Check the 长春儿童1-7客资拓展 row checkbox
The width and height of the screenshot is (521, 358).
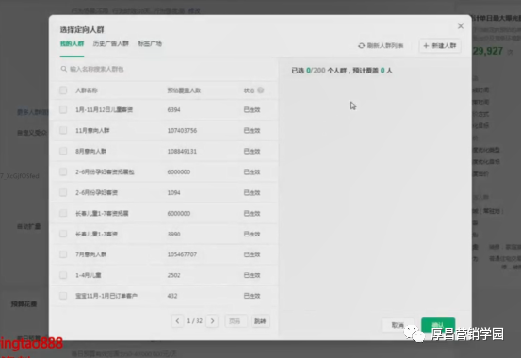[x=63, y=213]
